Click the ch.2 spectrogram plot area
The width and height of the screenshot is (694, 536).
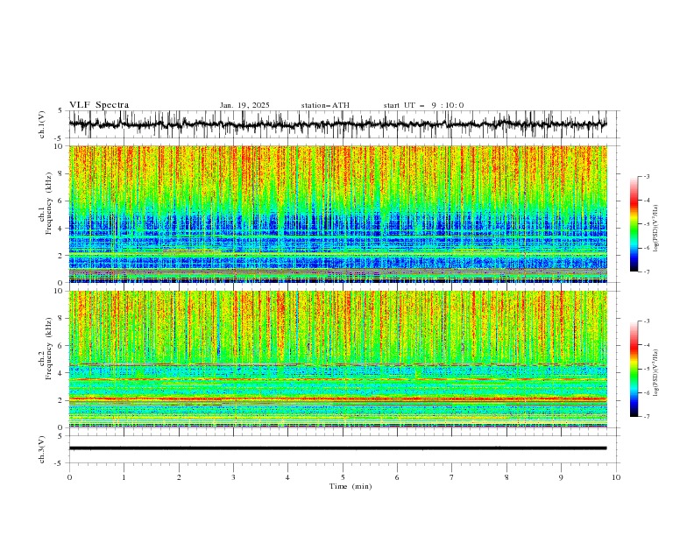point(337,359)
